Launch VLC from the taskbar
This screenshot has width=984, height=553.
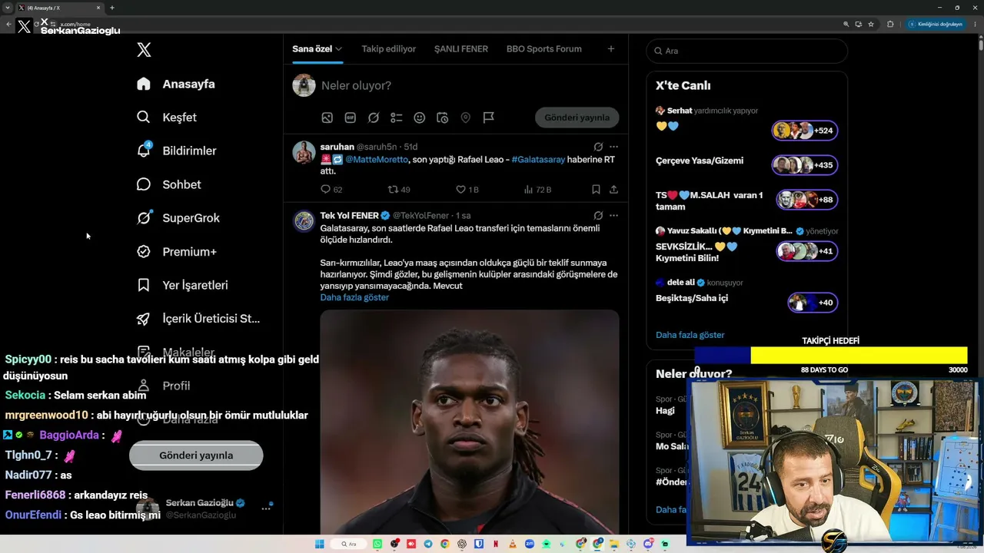[x=513, y=544]
